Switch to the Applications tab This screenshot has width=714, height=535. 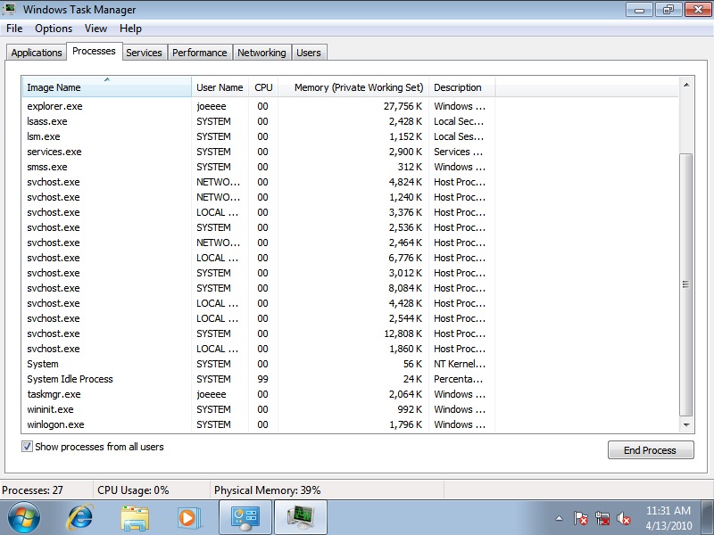click(37, 53)
